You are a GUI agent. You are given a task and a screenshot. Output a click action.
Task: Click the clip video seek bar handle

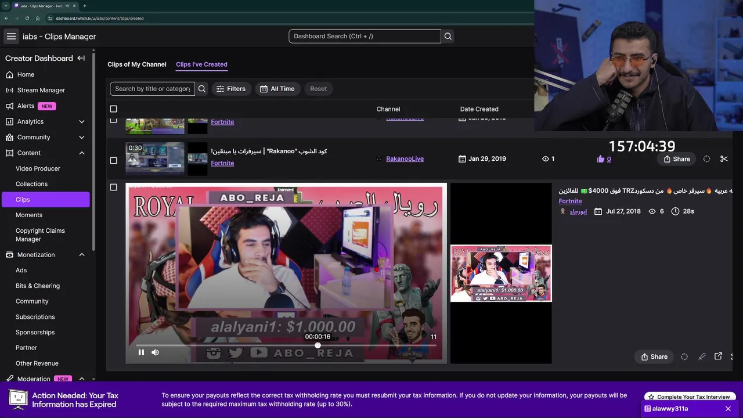click(x=318, y=345)
